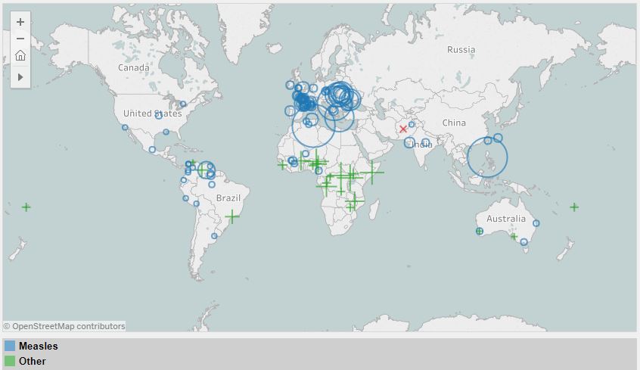
Task: Reset map view with the home icon
Action: coord(20,56)
